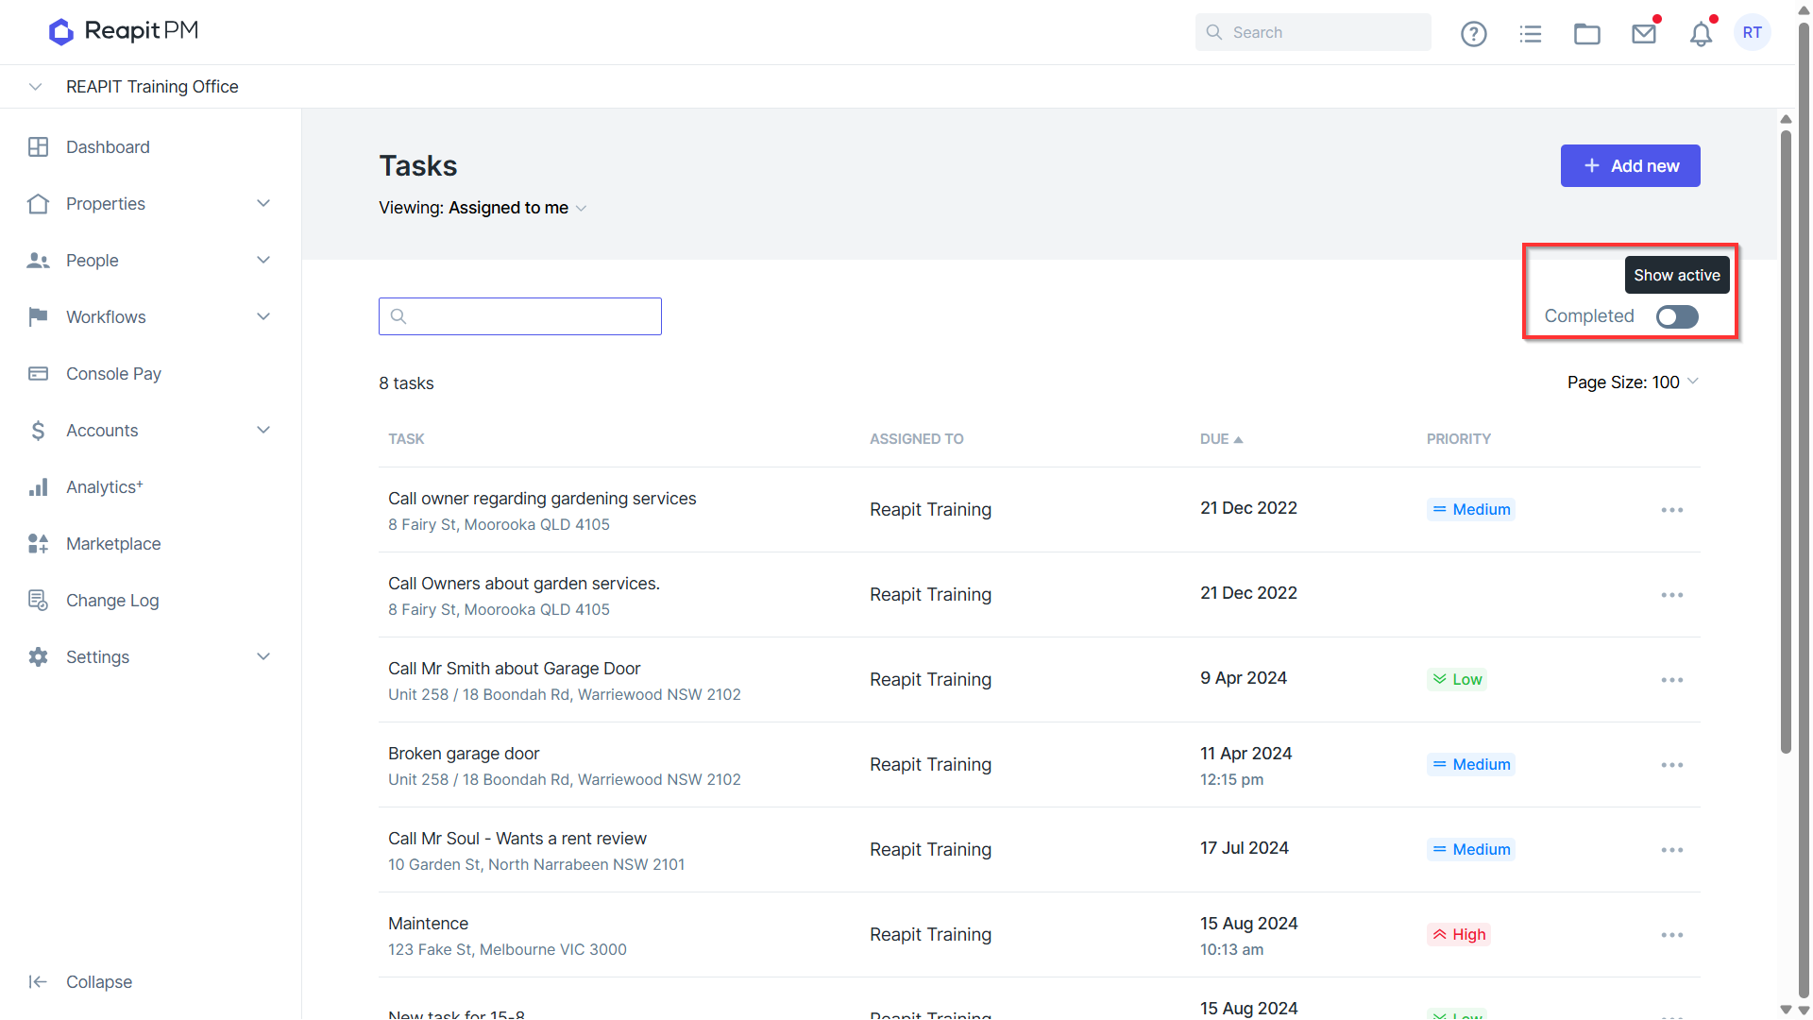1813x1020 pixels.
Task: Expand the Settings menu chevron
Action: [x=263, y=656]
